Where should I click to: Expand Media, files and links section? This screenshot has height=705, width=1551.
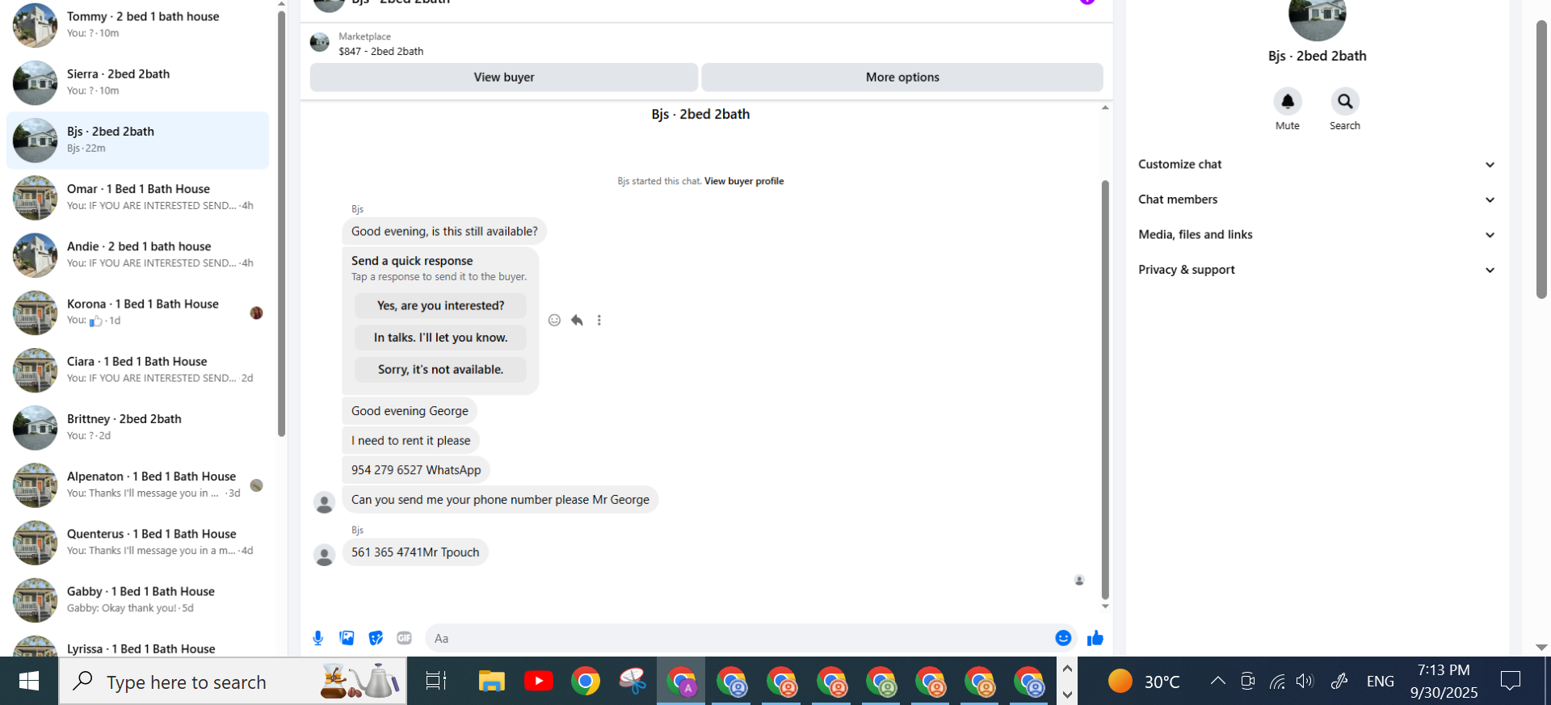[1318, 234]
